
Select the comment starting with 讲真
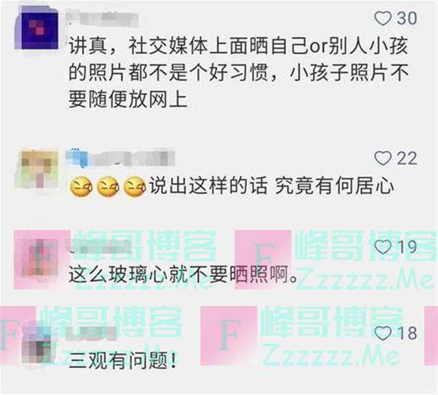click(238, 73)
